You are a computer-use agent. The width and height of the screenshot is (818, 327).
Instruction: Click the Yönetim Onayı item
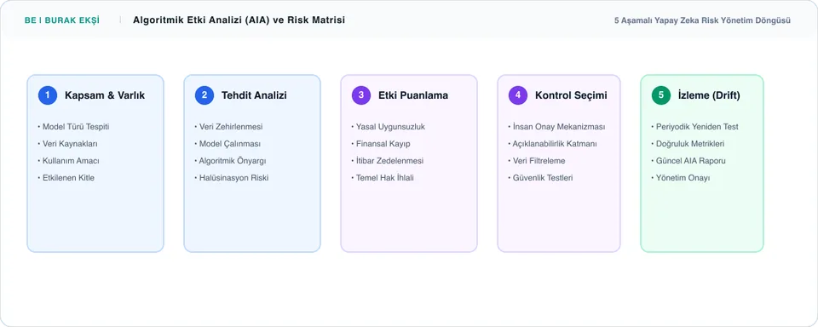tap(681, 178)
